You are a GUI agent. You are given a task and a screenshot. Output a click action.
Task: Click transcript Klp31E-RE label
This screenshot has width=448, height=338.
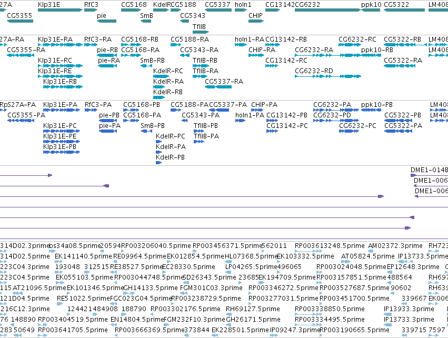coord(55,71)
